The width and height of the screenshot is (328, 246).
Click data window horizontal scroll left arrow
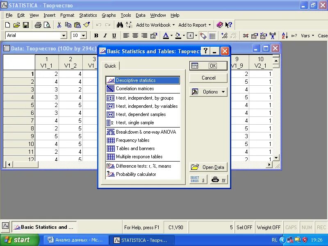pos(9,165)
